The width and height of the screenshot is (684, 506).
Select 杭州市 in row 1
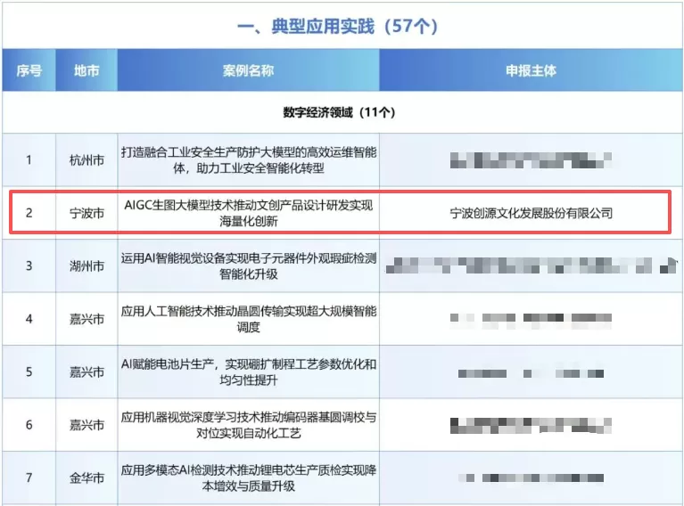[87, 160]
